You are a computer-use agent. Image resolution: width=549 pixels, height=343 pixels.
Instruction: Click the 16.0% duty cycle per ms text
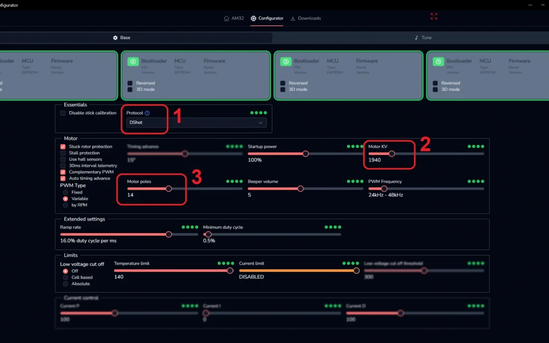click(x=88, y=241)
